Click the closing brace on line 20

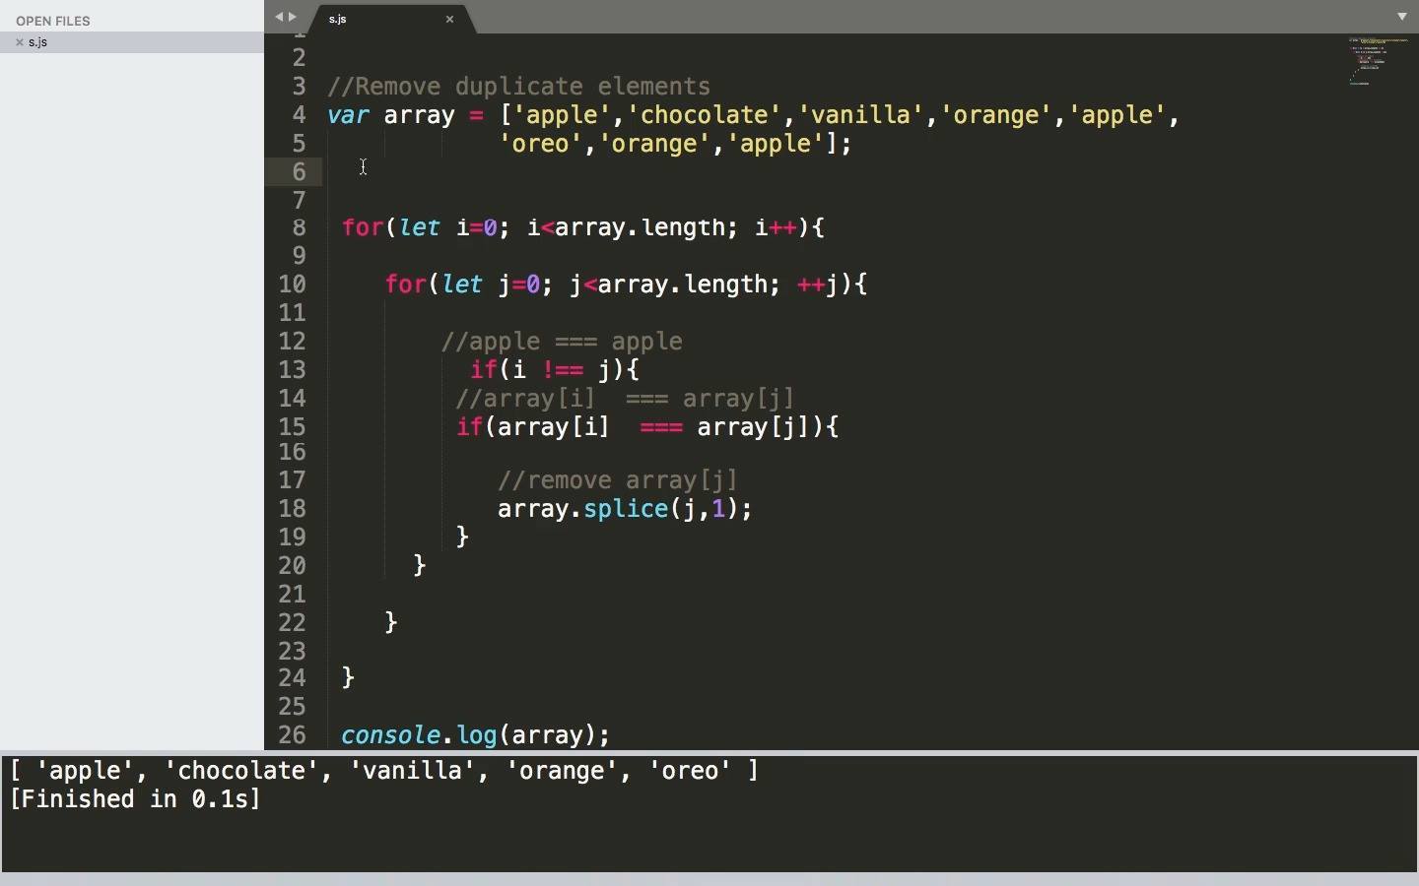420,565
